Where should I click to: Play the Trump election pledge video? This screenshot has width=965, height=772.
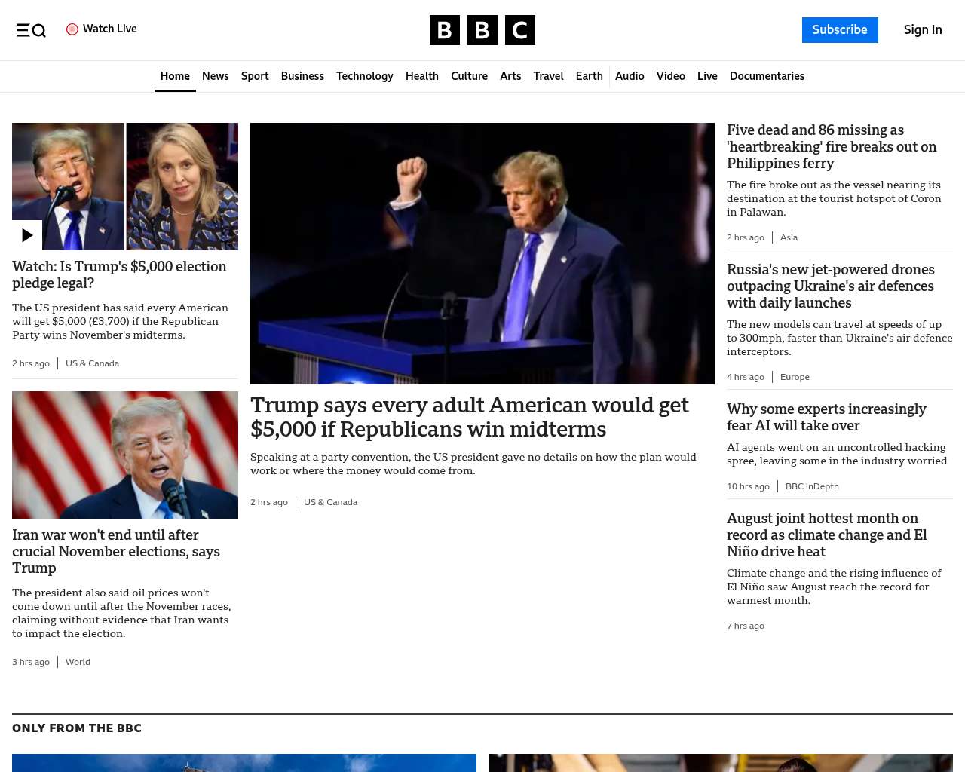coord(27,235)
